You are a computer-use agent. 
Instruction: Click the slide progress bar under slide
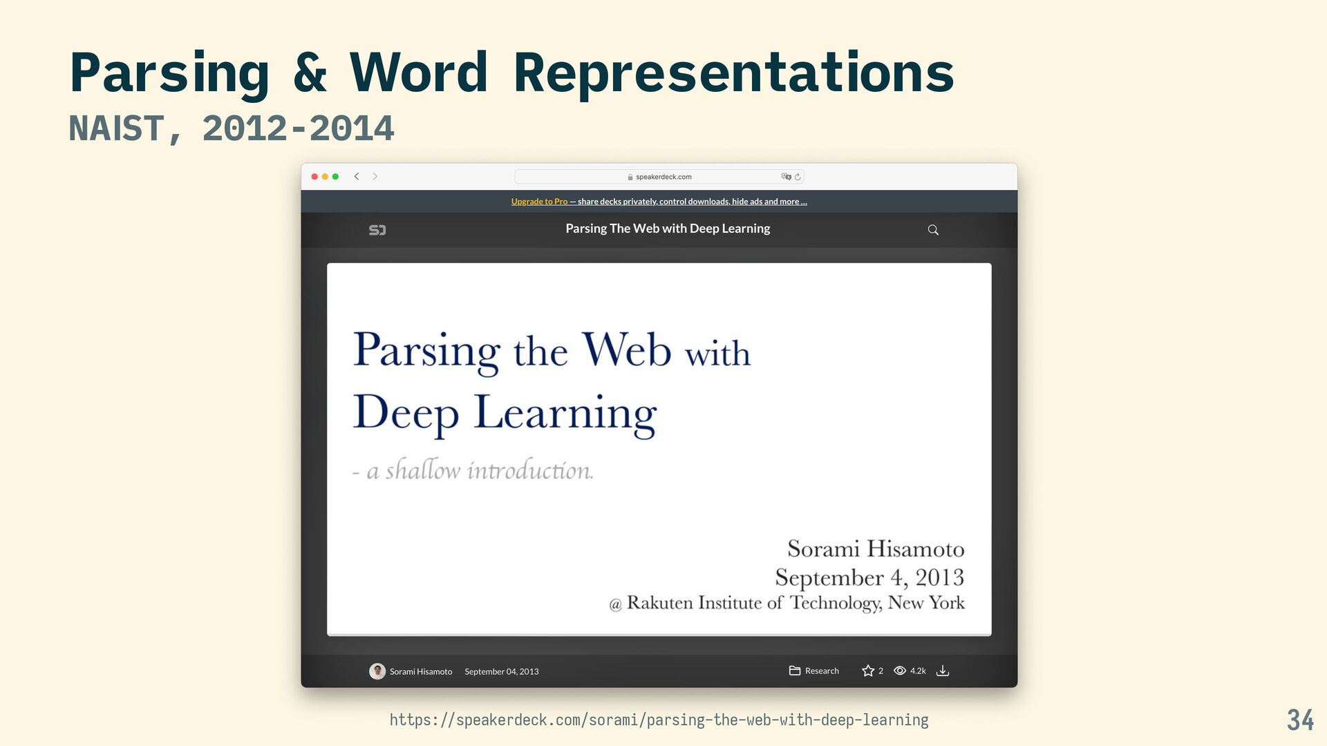coord(659,634)
